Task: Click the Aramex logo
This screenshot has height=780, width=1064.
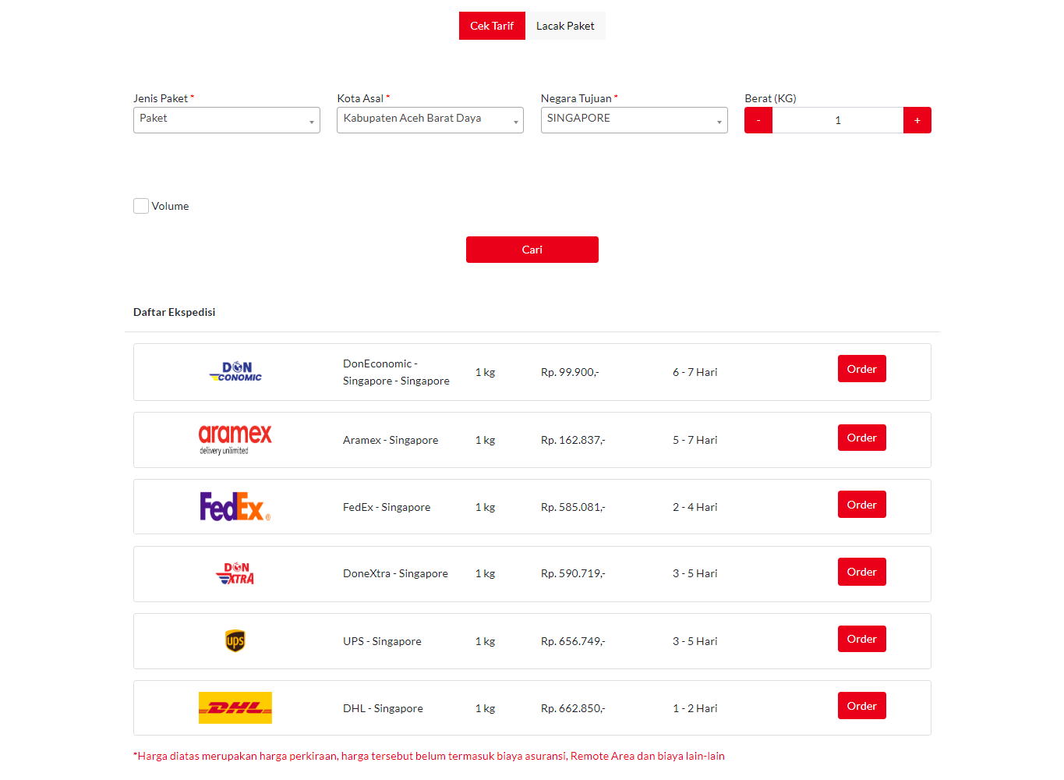Action: 235,440
